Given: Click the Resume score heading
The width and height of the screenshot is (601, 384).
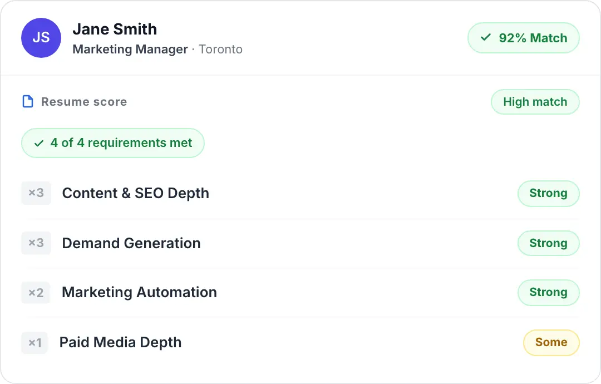Looking at the screenshot, I should [84, 102].
